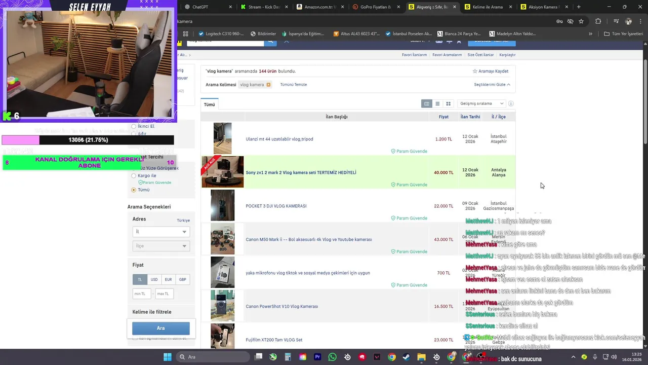
Task: Remove the vlog kamera keyword filter
Action: pos(268,85)
